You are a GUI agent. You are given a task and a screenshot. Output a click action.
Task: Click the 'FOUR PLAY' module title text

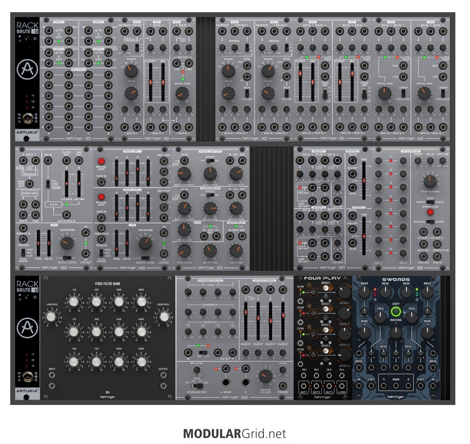click(322, 278)
